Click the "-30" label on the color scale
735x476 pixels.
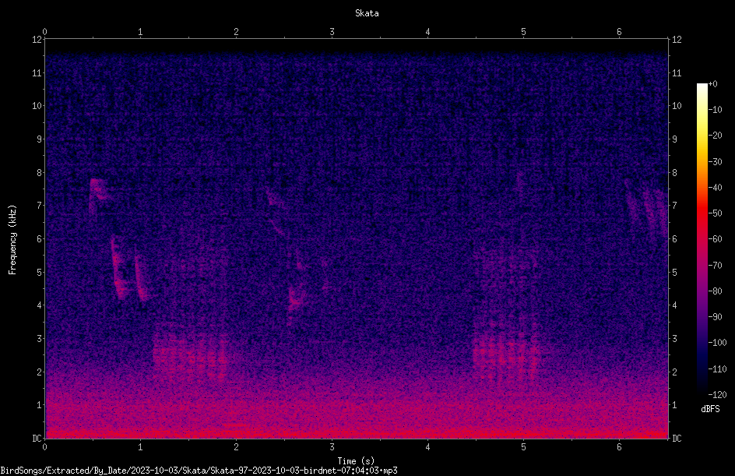click(715, 162)
